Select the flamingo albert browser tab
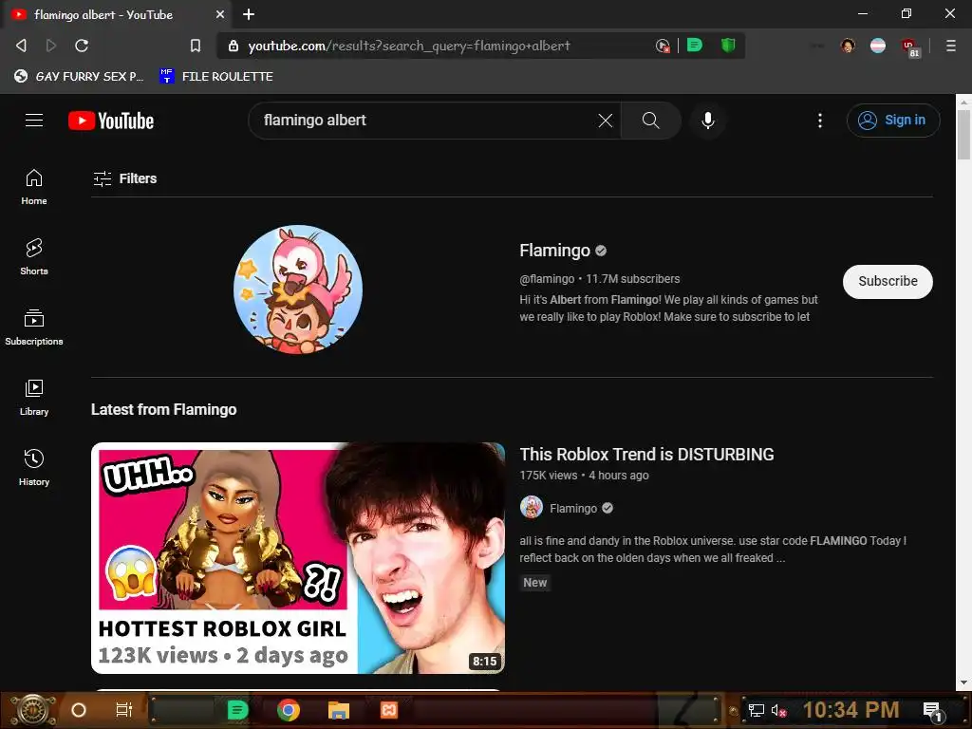972x729 pixels. [118, 14]
